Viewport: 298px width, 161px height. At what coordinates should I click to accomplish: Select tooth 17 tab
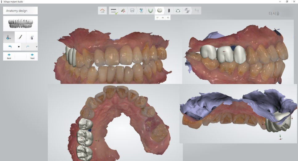pyautogui.click(x=157, y=18)
